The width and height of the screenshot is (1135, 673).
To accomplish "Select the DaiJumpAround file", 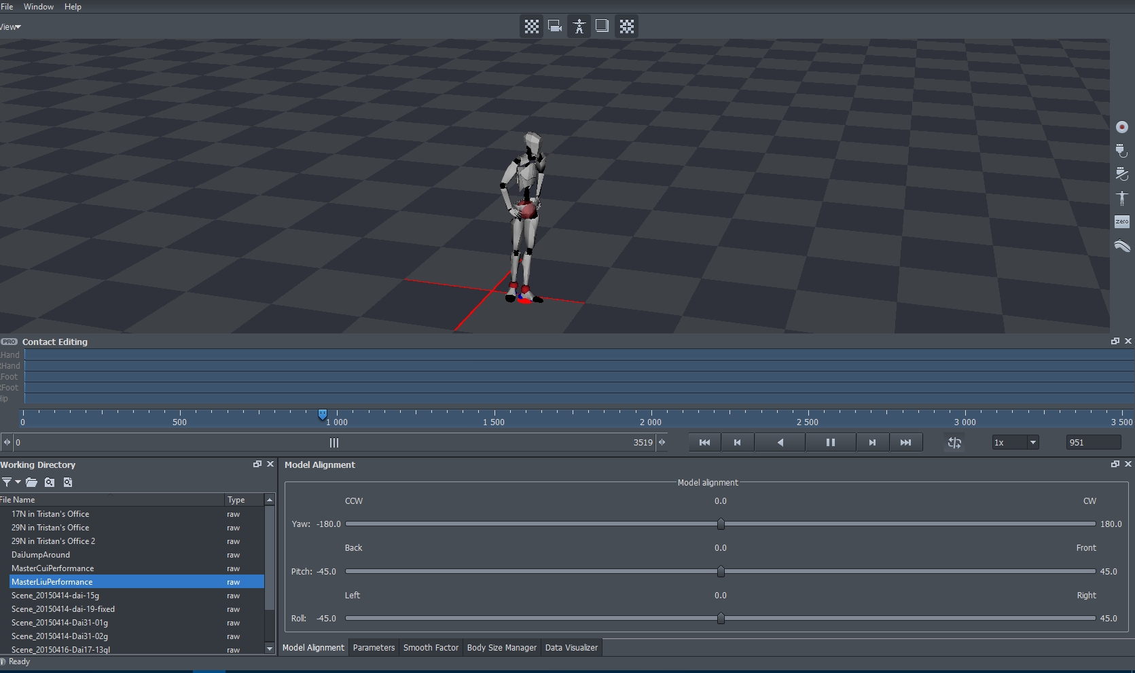I will click(x=137, y=555).
